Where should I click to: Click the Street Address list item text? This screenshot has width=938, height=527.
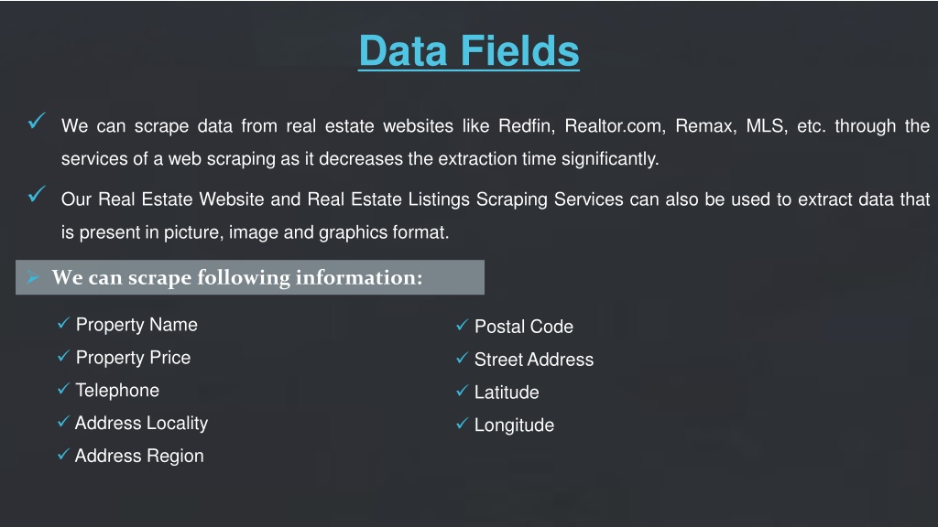click(534, 359)
